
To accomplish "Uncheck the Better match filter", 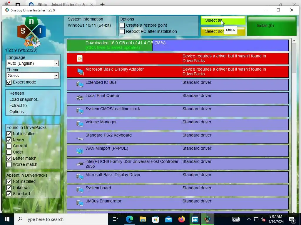I will (x=9, y=158).
